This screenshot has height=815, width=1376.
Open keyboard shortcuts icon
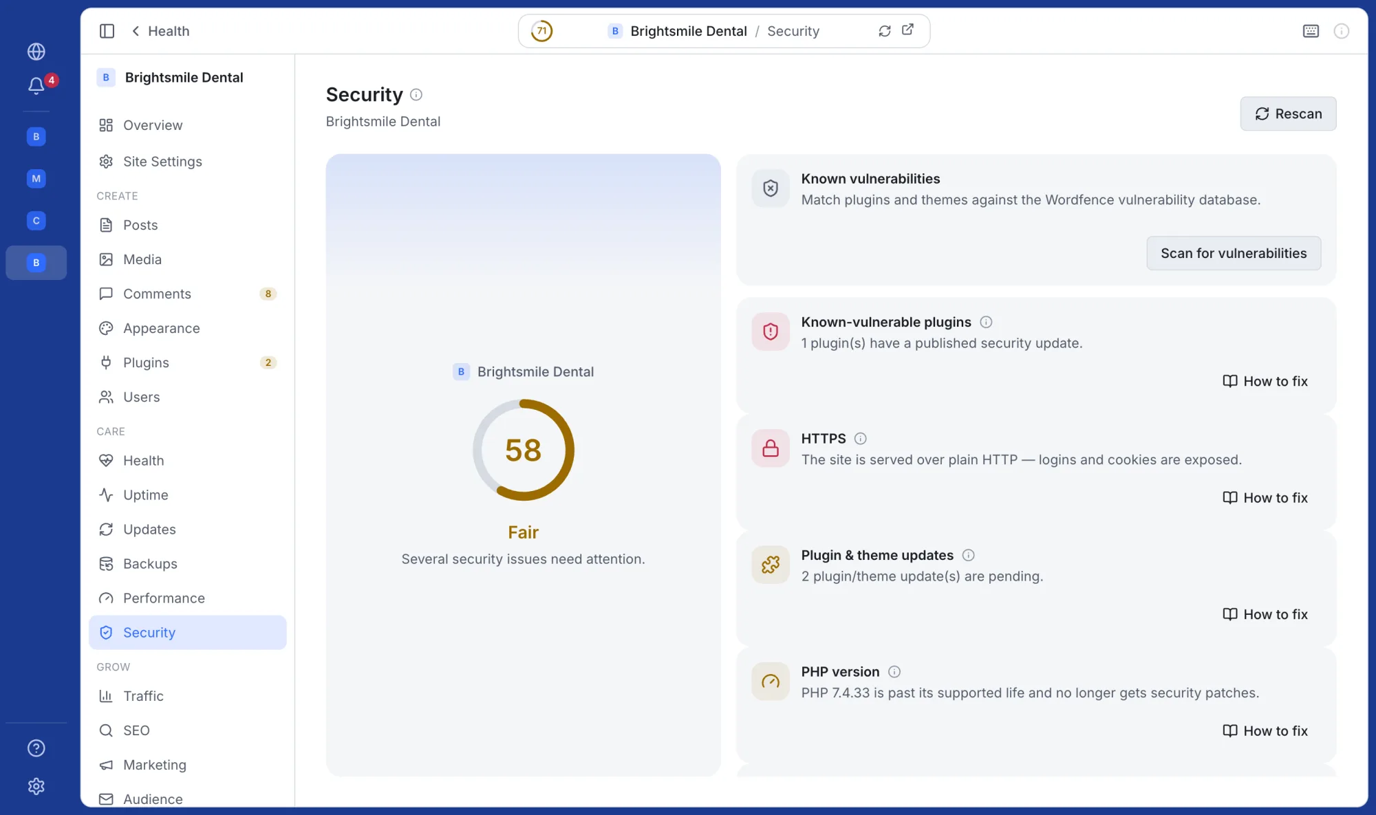coord(1311,31)
